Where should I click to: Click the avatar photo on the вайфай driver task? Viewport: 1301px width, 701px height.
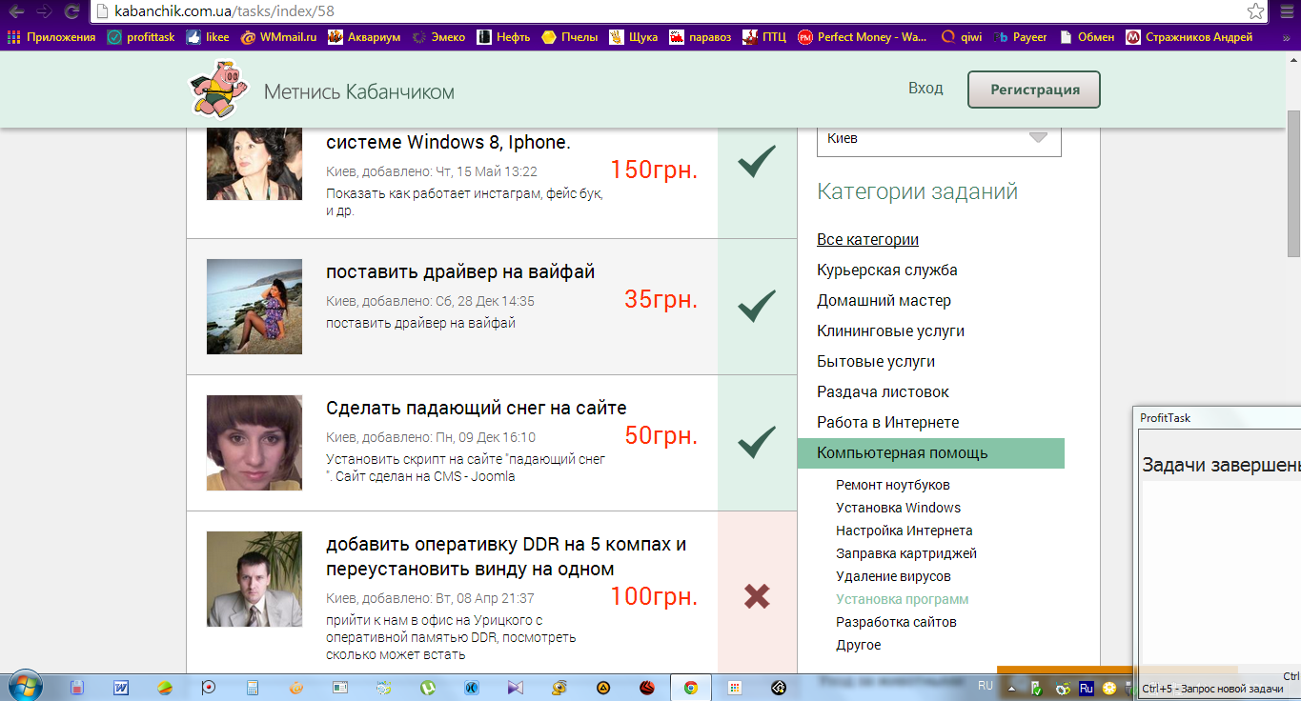(254, 307)
